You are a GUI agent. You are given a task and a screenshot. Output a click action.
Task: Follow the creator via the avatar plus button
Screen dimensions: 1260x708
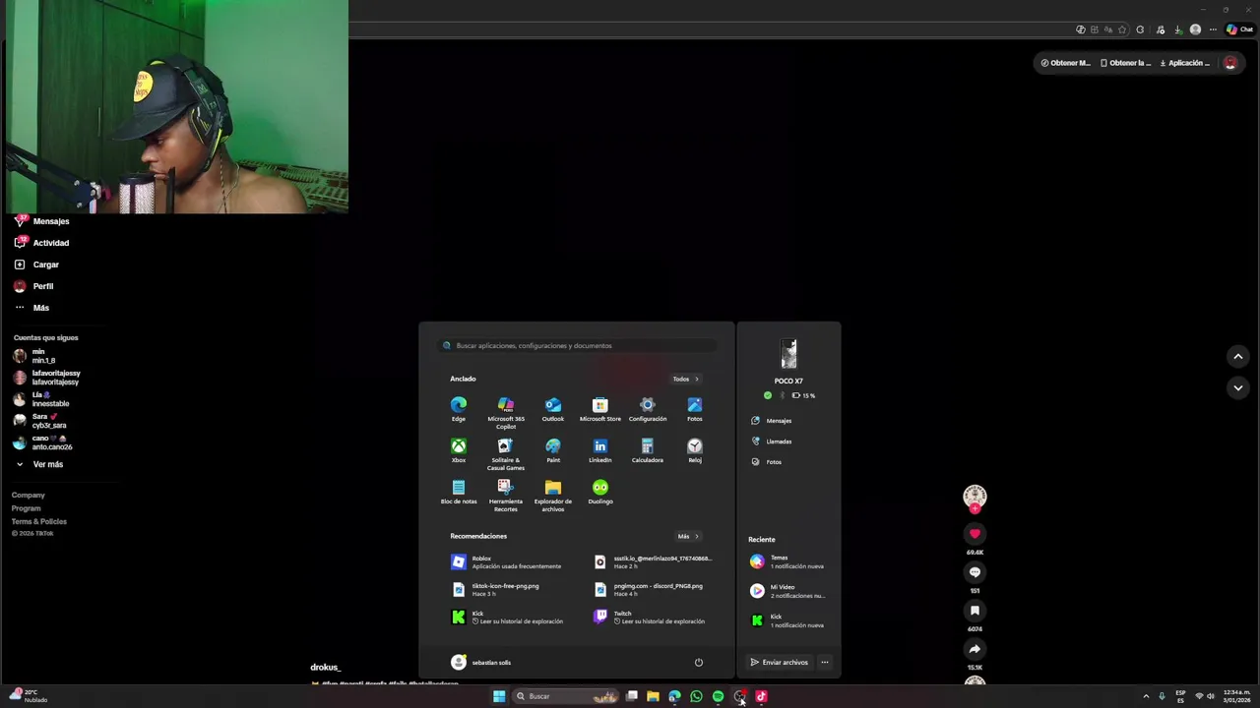click(975, 508)
